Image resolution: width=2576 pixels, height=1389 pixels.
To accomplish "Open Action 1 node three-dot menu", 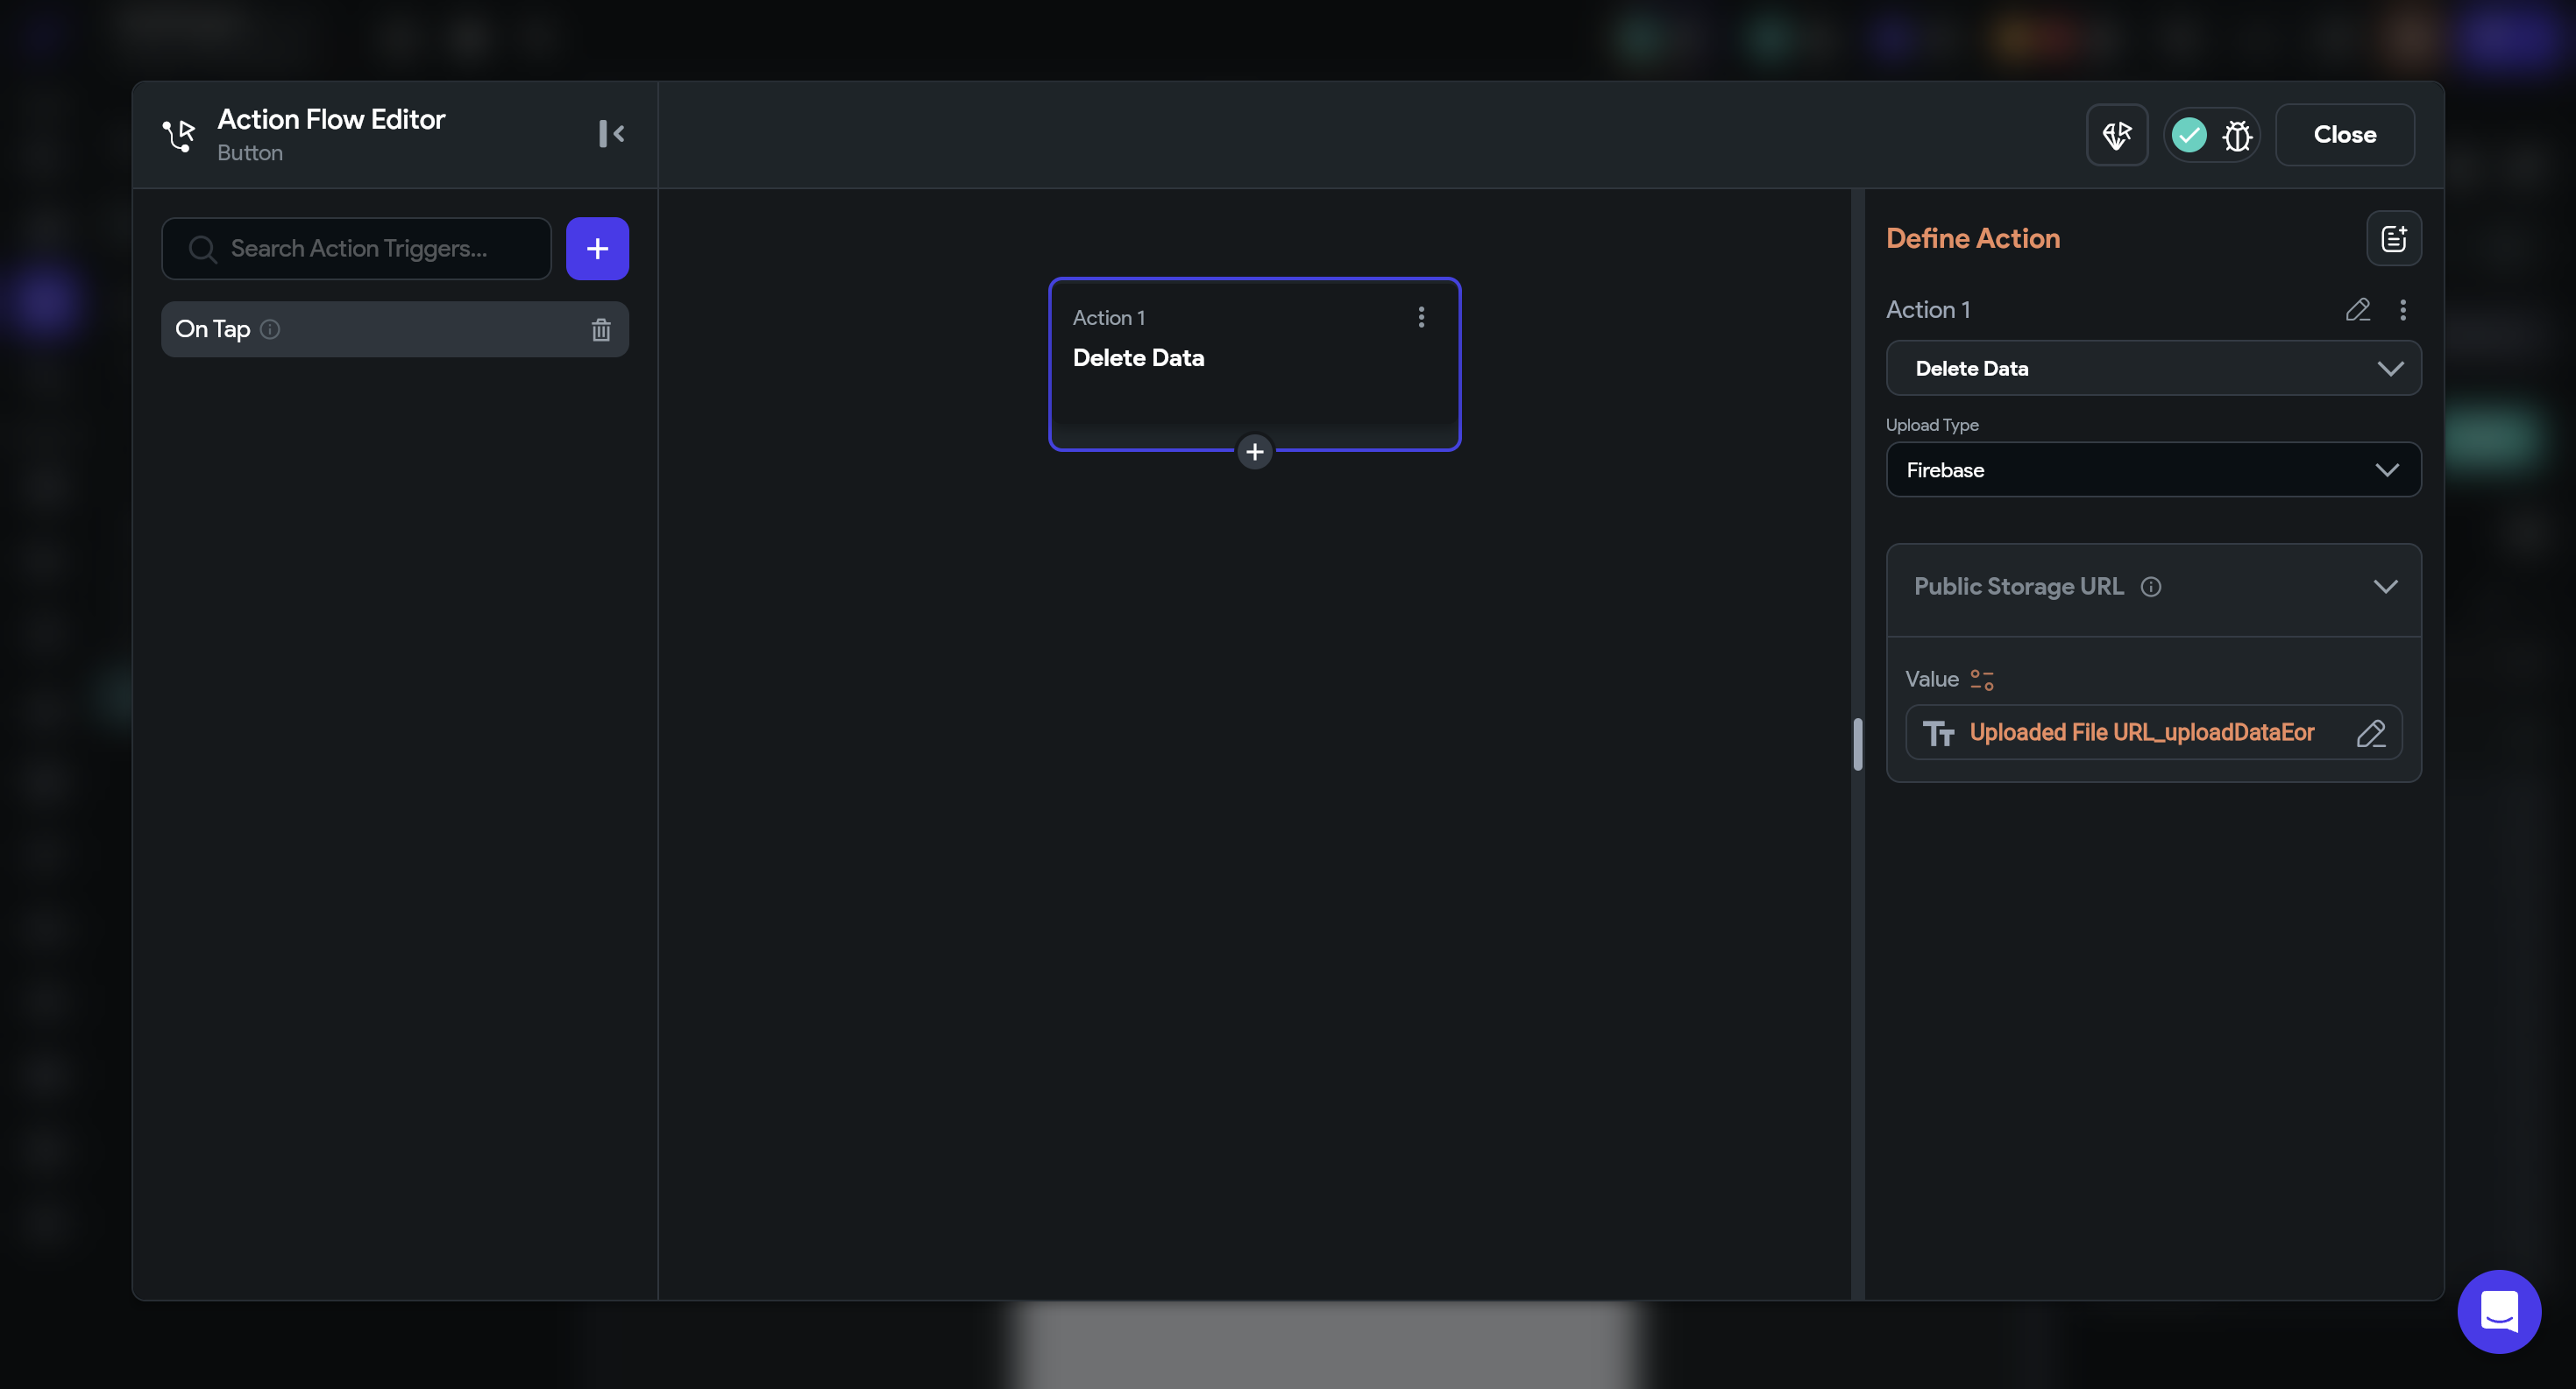I will (1420, 318).
